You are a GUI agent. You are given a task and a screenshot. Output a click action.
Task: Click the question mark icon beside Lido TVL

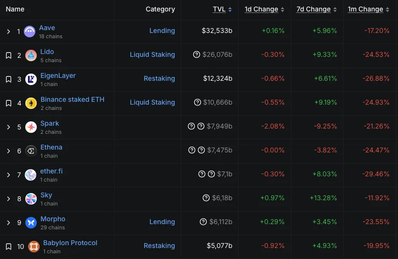pos(197,55)
